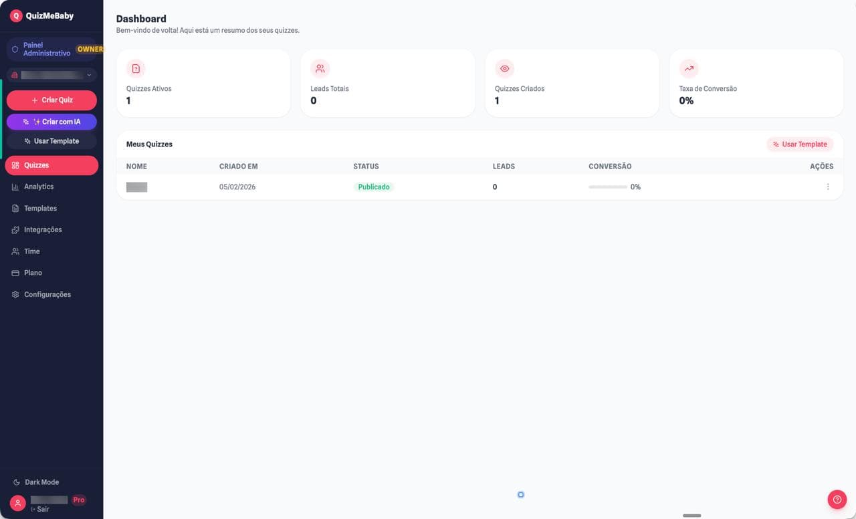Click the Criar Quiz button
Viewport: 856px width, 519px height.
[51, 100]
